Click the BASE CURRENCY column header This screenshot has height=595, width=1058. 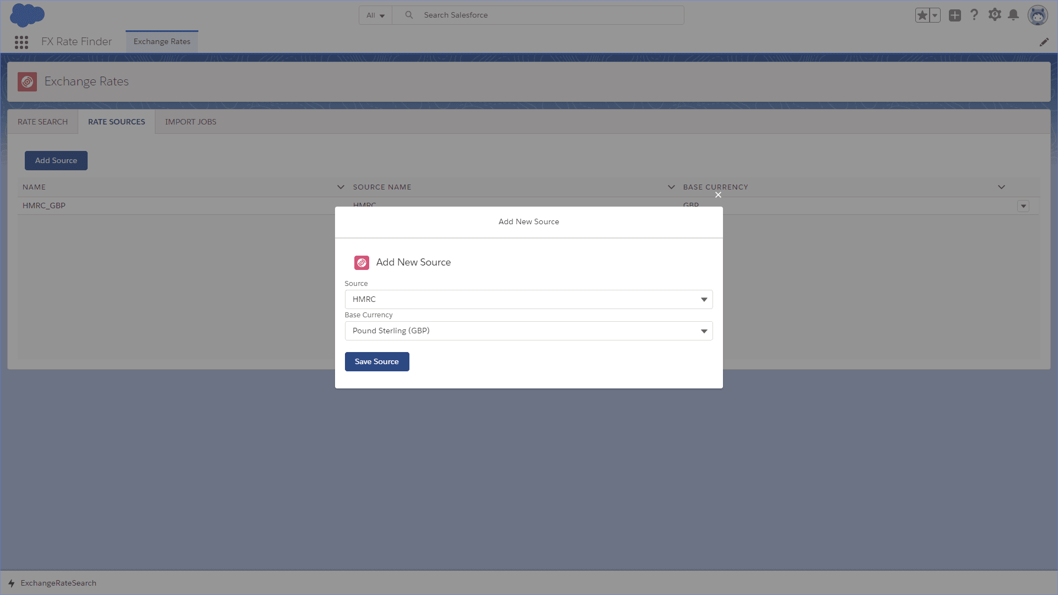[716, 187]
